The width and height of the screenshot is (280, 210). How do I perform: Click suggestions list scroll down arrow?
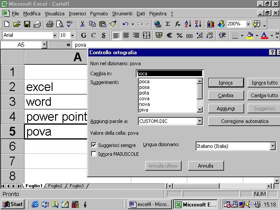tap(199, 109)
